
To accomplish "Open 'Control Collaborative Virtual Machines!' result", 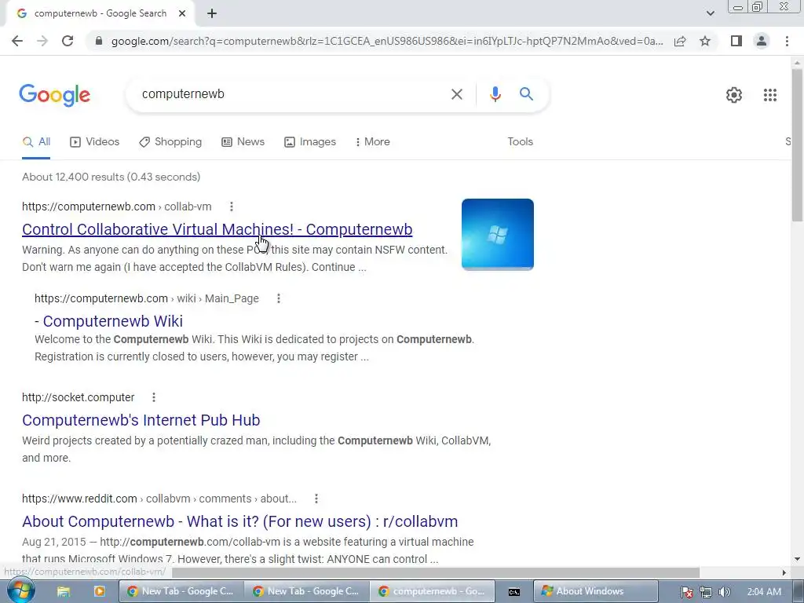I will tap(217, 229).
